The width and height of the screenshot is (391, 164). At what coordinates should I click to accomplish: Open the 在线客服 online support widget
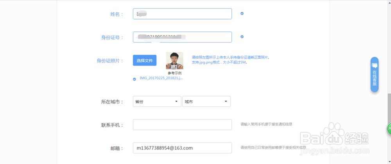tap(375, 75)
